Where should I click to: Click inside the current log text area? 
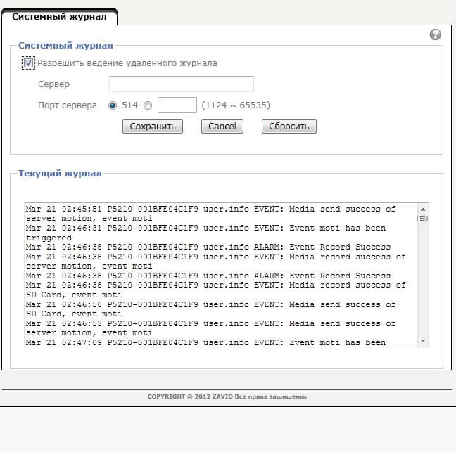(x=221, y=275)
